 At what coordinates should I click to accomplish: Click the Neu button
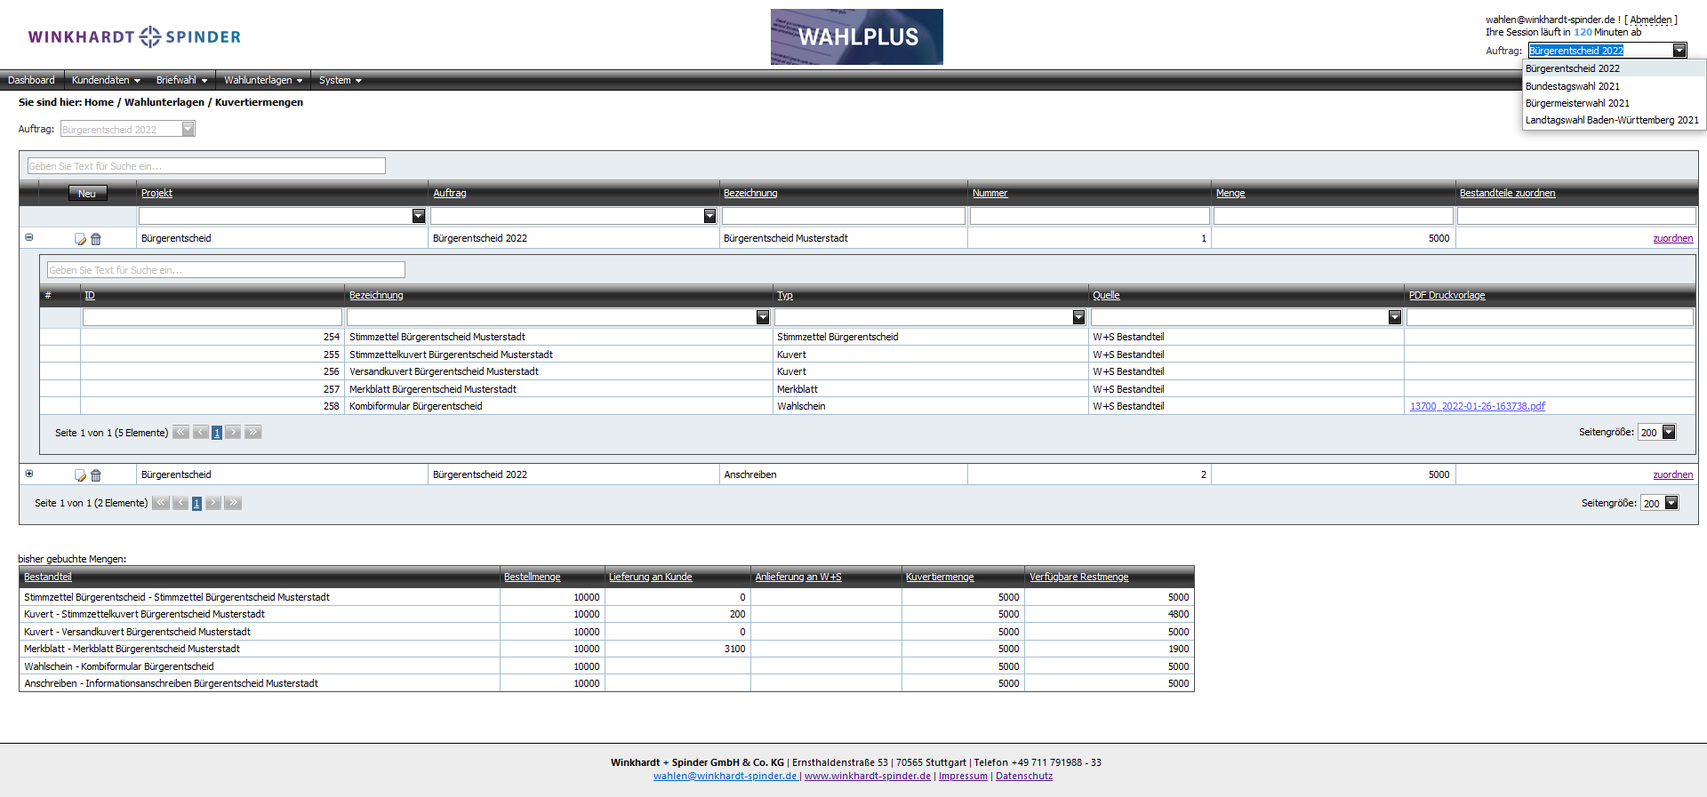pyautogui.click(x=87, y=193)
